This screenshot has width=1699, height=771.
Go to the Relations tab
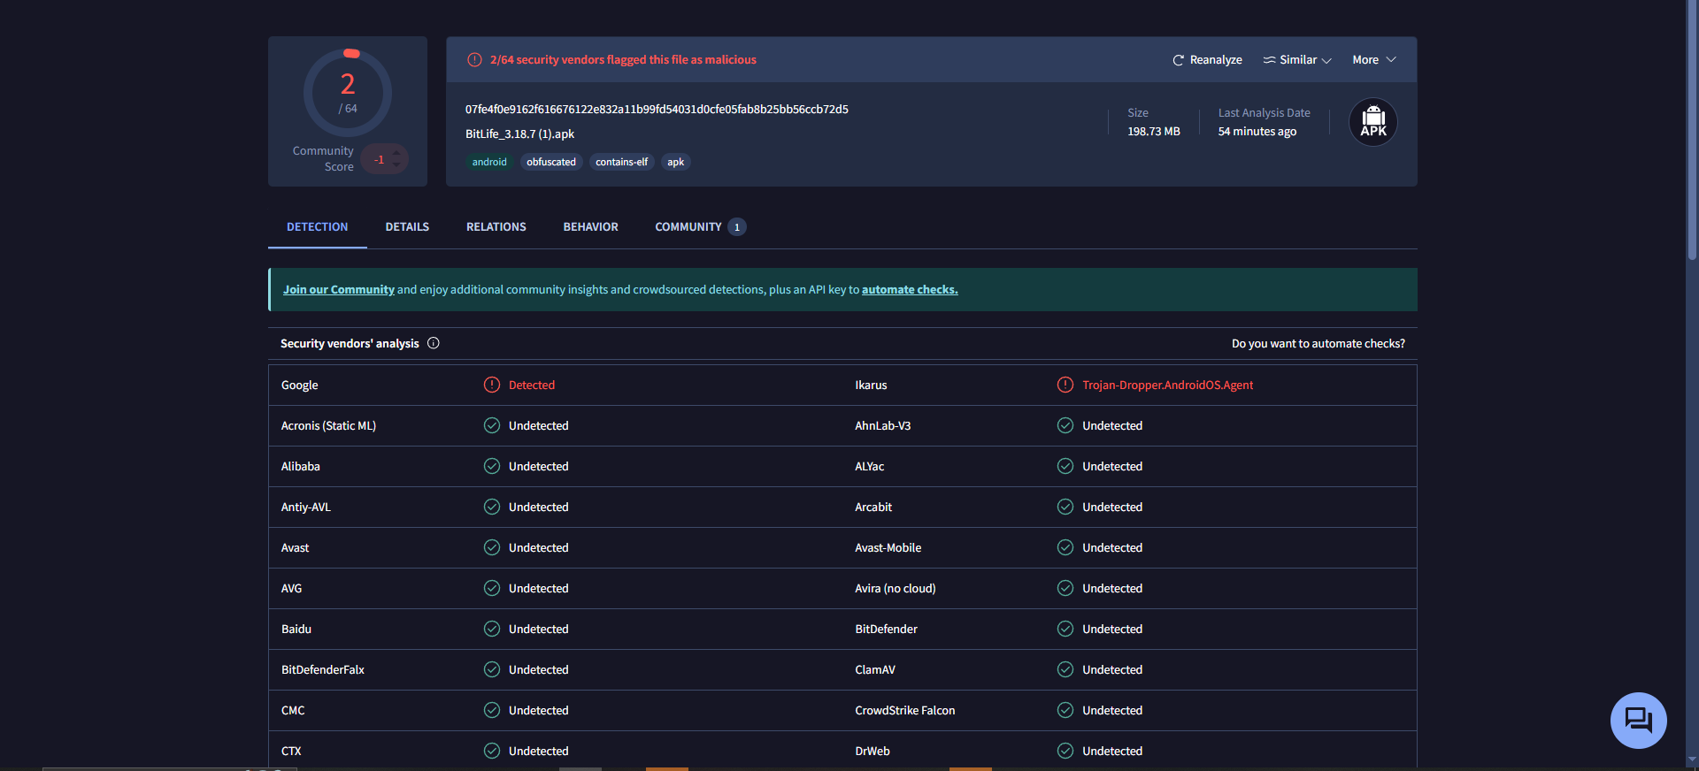point(496,227)
